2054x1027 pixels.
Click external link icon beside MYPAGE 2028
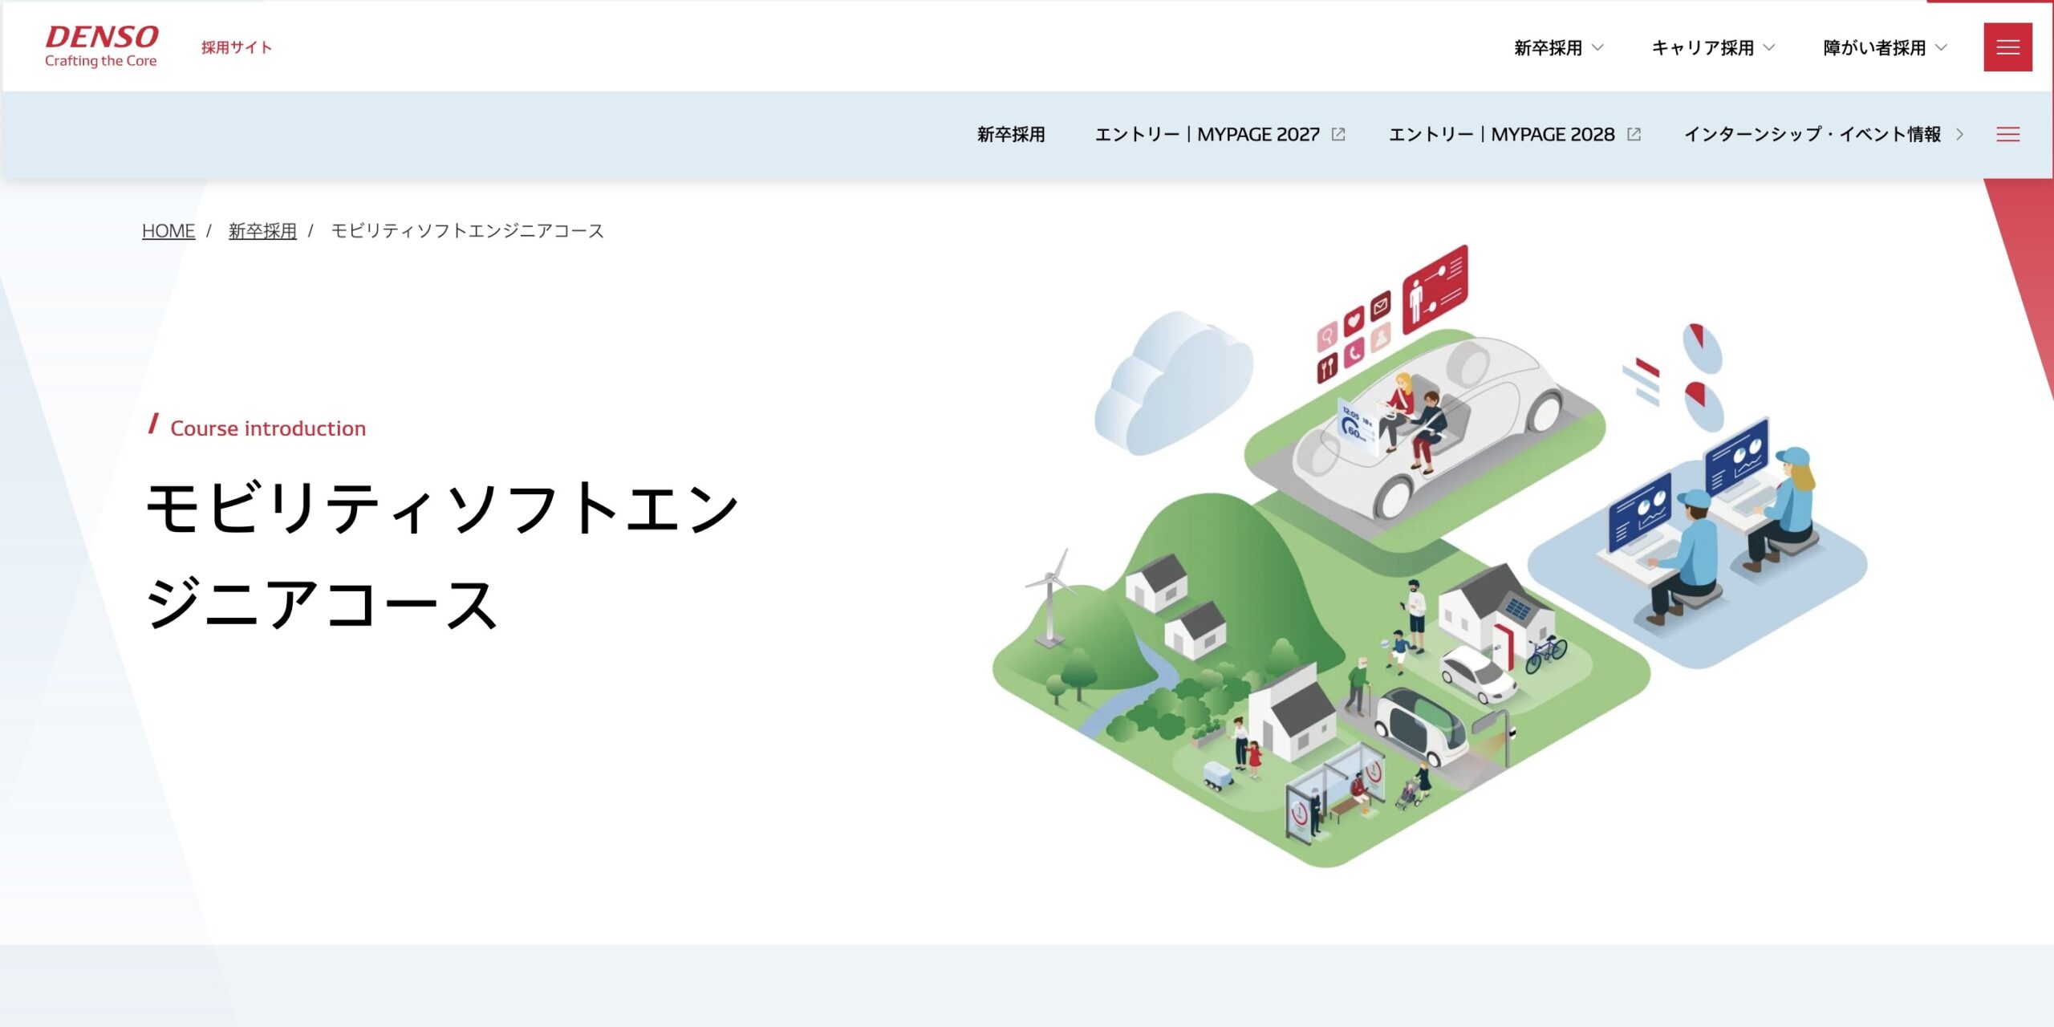click(1634, 135)
